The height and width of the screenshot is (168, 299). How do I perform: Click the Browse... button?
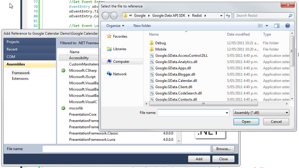[223, 149]
